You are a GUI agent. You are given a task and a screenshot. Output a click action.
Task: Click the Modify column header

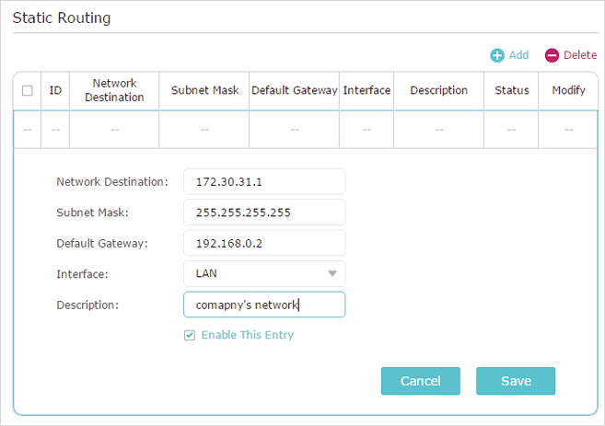(568, 90)
